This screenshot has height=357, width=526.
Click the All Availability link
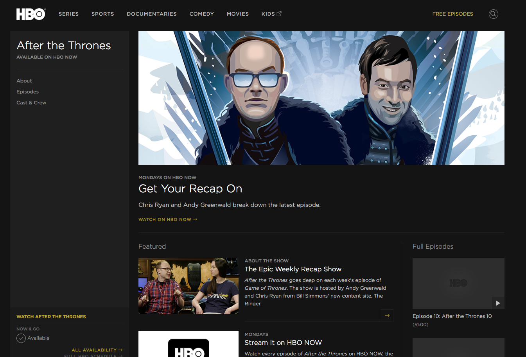(x=97, y=350)
